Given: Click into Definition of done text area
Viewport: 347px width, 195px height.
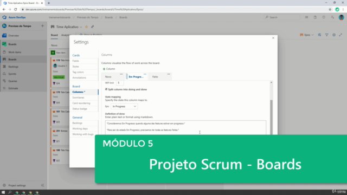Looking at the screenshot, I should 185,127.
